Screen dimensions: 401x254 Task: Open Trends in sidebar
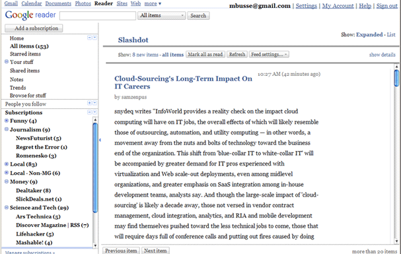click(18, 88)
